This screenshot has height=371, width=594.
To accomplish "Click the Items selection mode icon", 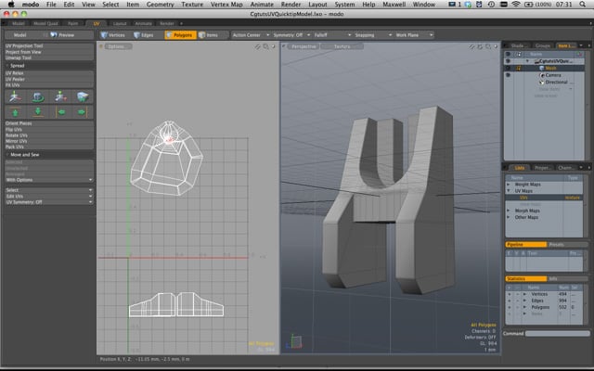I will point(210,34).
